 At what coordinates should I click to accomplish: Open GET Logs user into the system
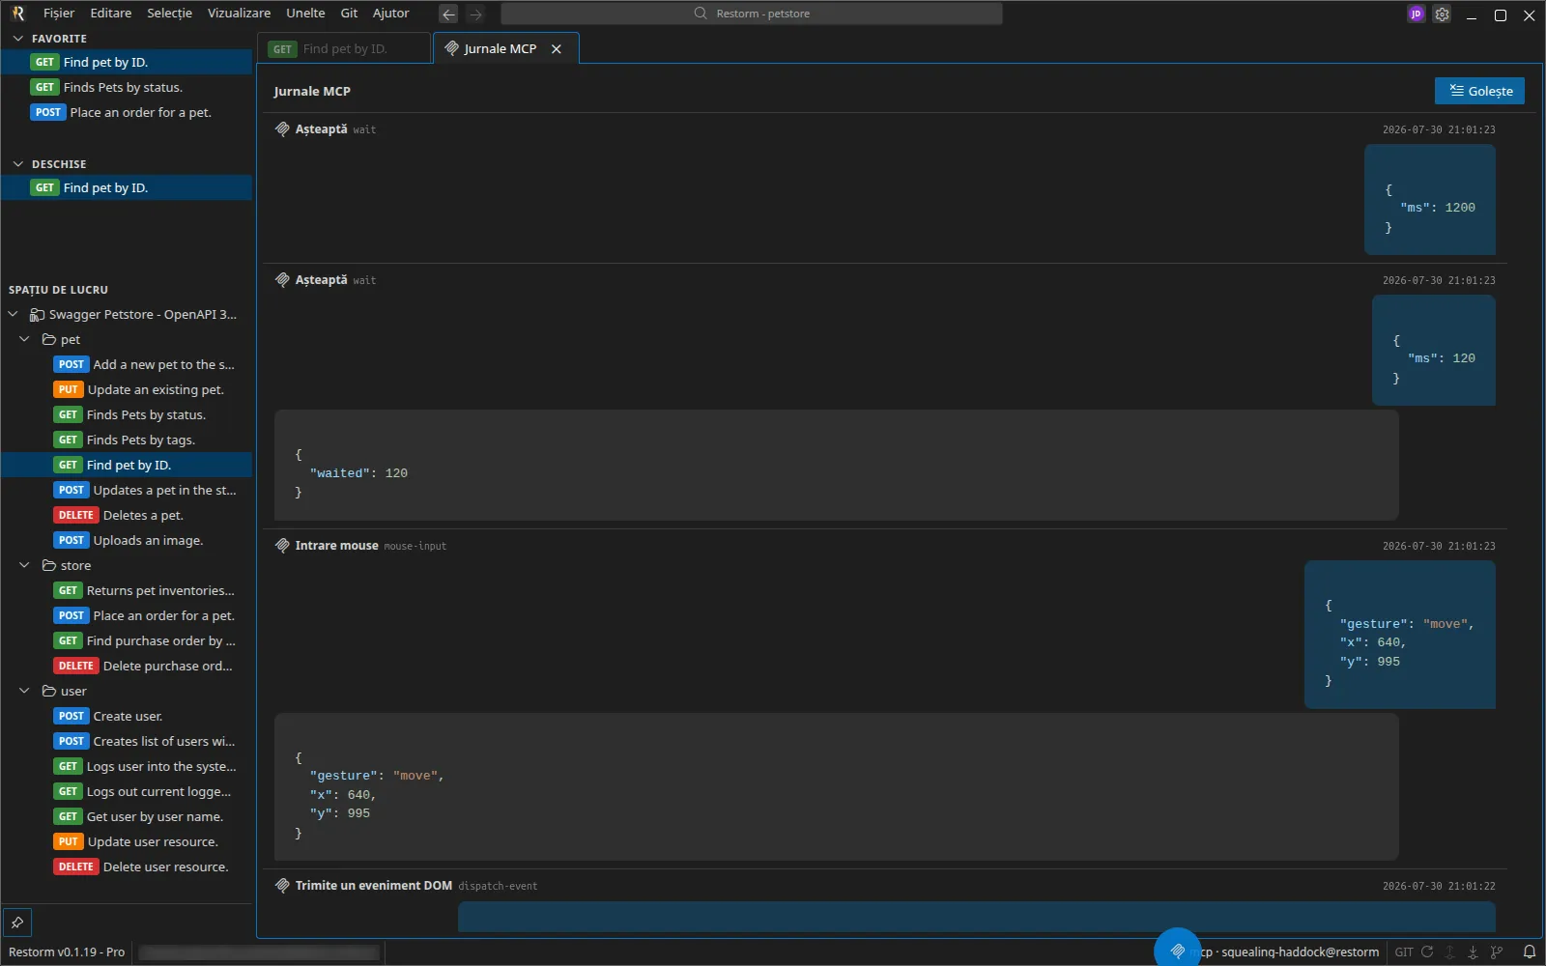pyautogui.click(x=127, y=766)
